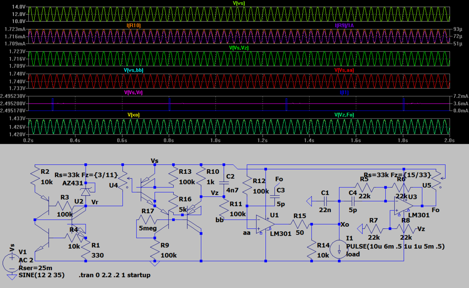Image resolution: width=469 pixels, height=288 pixels.
Task: Click the I(R9)/1A trace label
Action: coord(344,25)
